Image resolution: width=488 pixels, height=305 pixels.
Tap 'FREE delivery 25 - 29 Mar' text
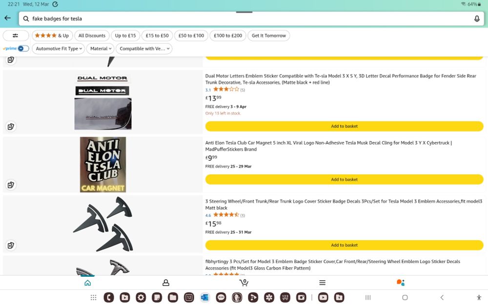(x=228, y=167)
